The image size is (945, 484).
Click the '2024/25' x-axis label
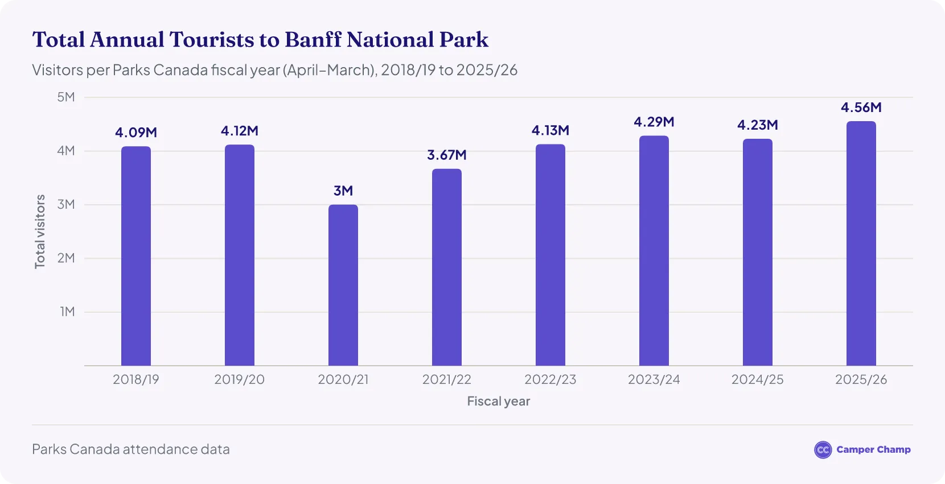(x=758, y=379)
